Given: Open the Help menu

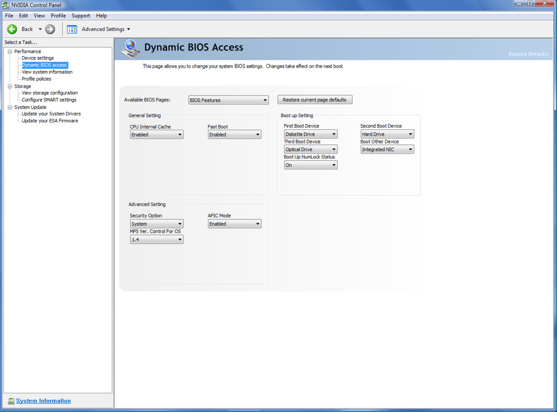Looking at the screenshot, I should [101, 16].
